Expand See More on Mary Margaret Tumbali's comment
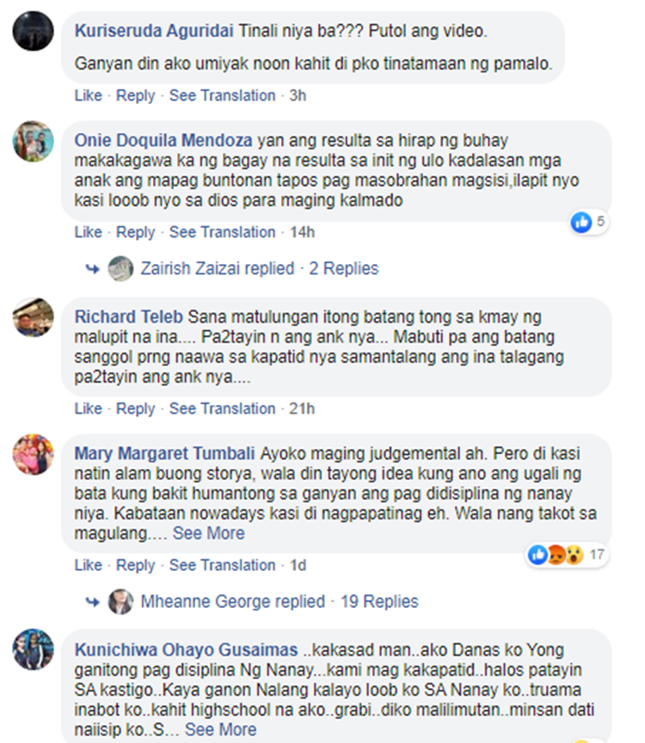 tap(208, 533)
